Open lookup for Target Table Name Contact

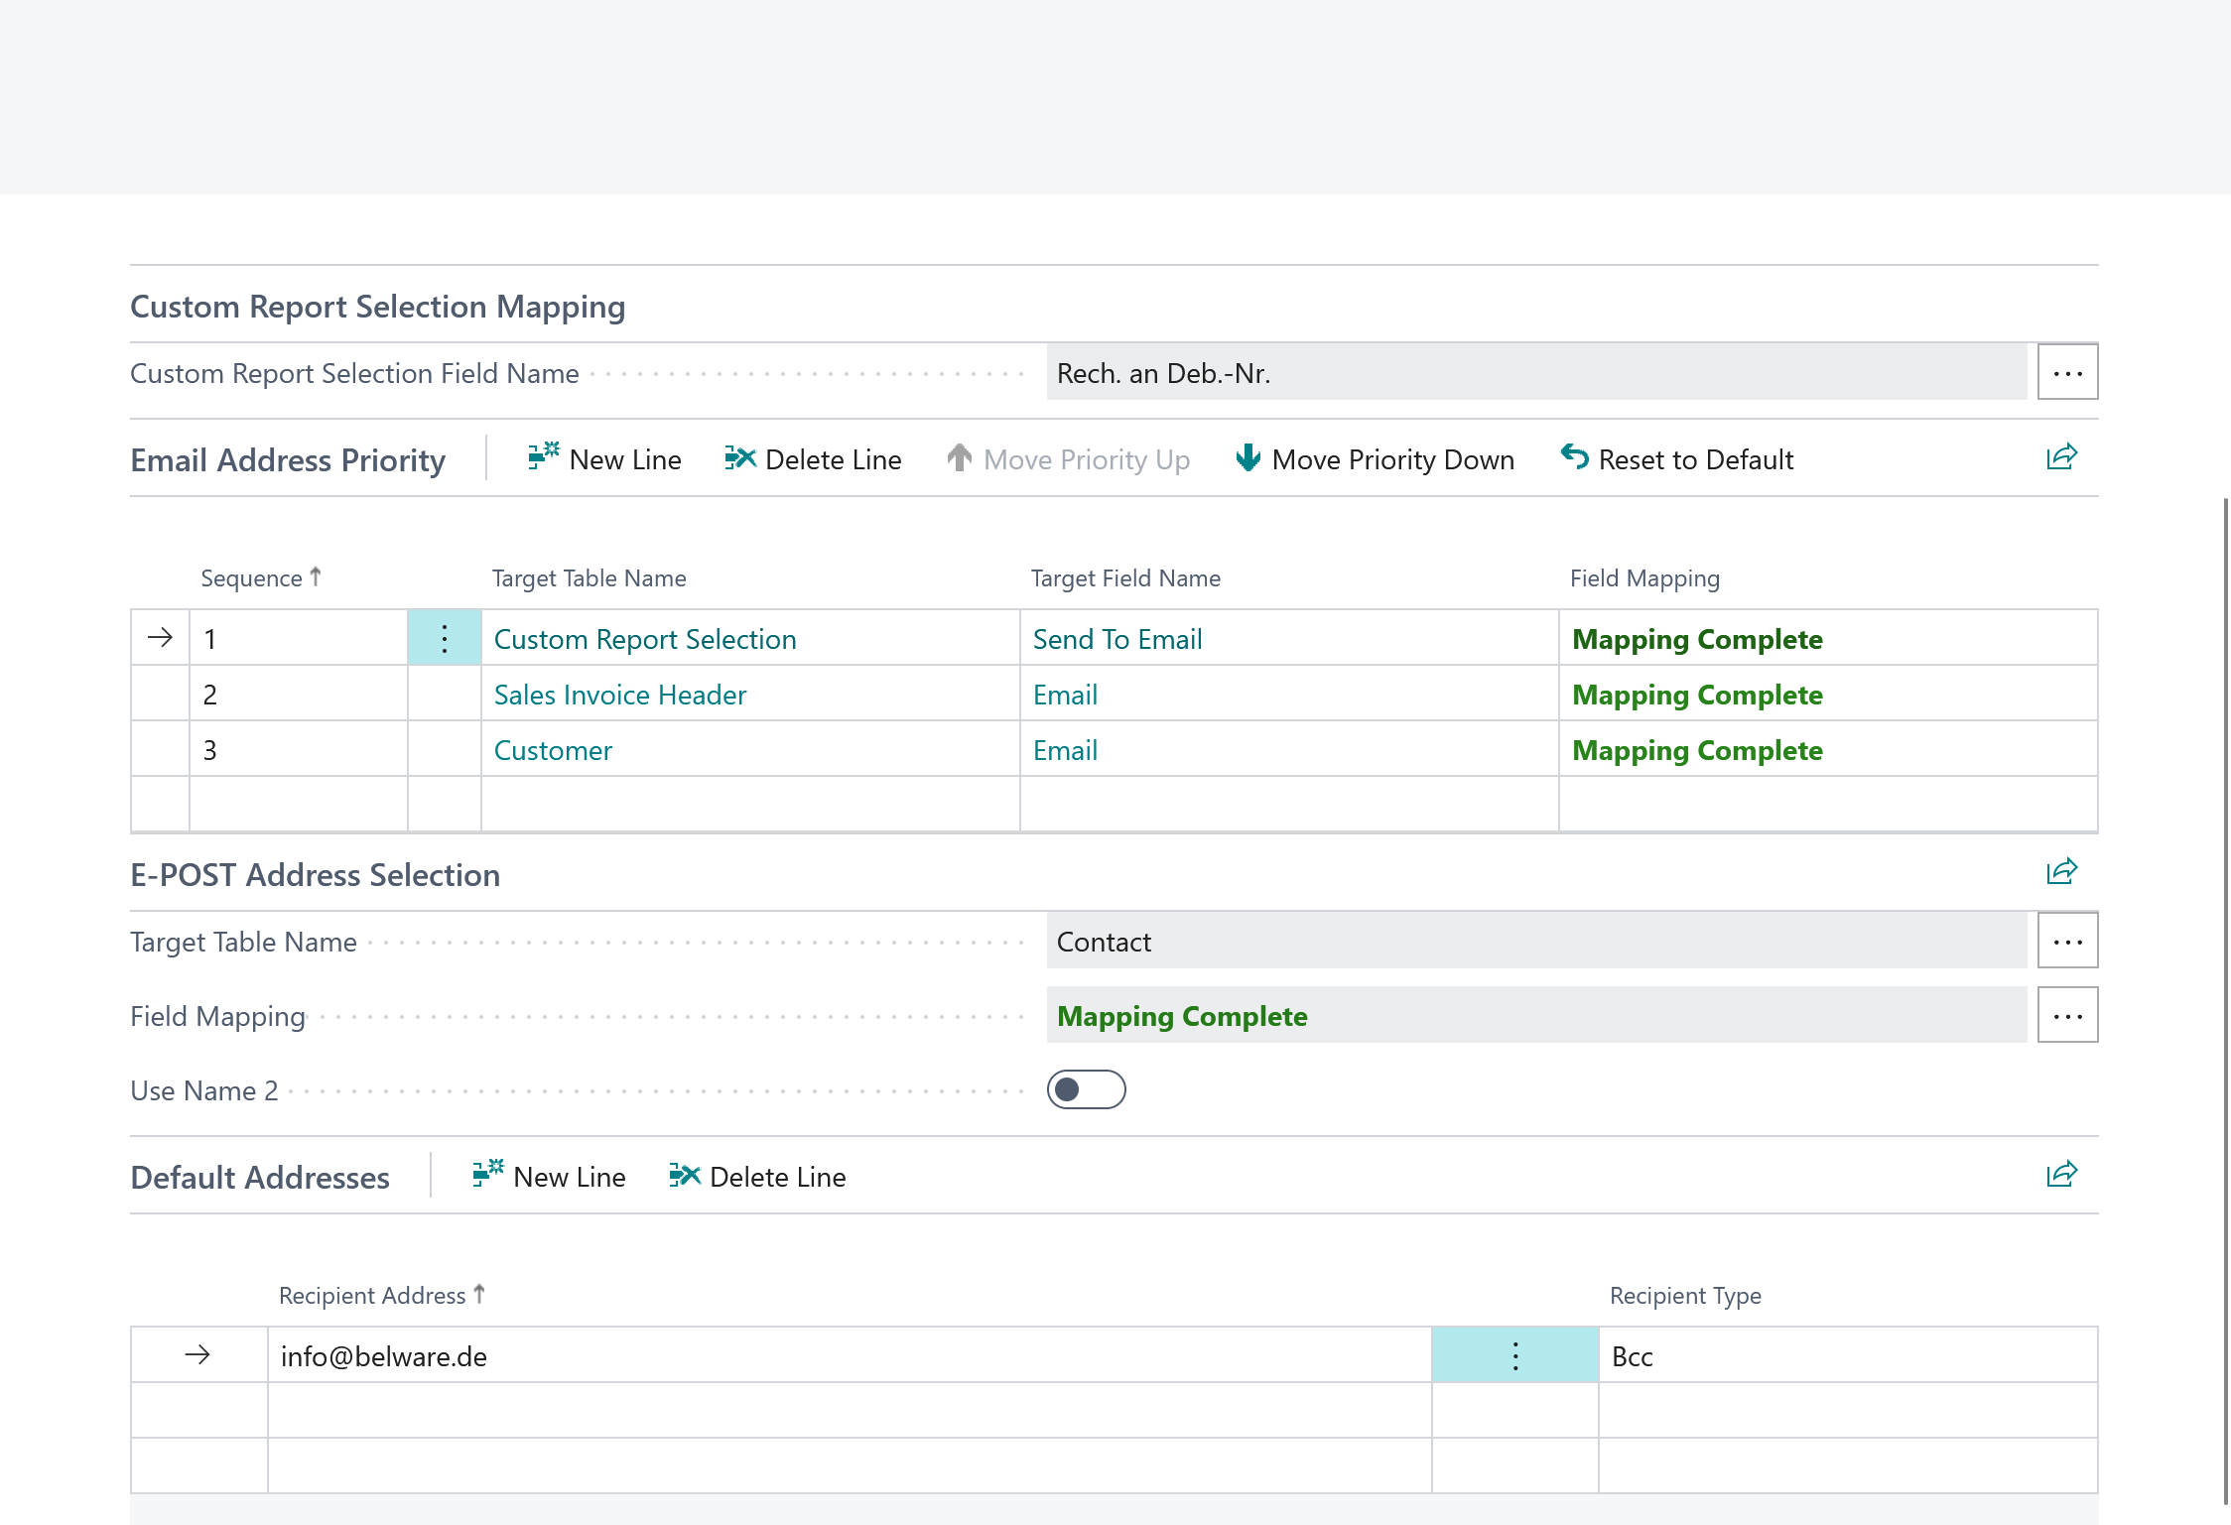point(2067,941)
